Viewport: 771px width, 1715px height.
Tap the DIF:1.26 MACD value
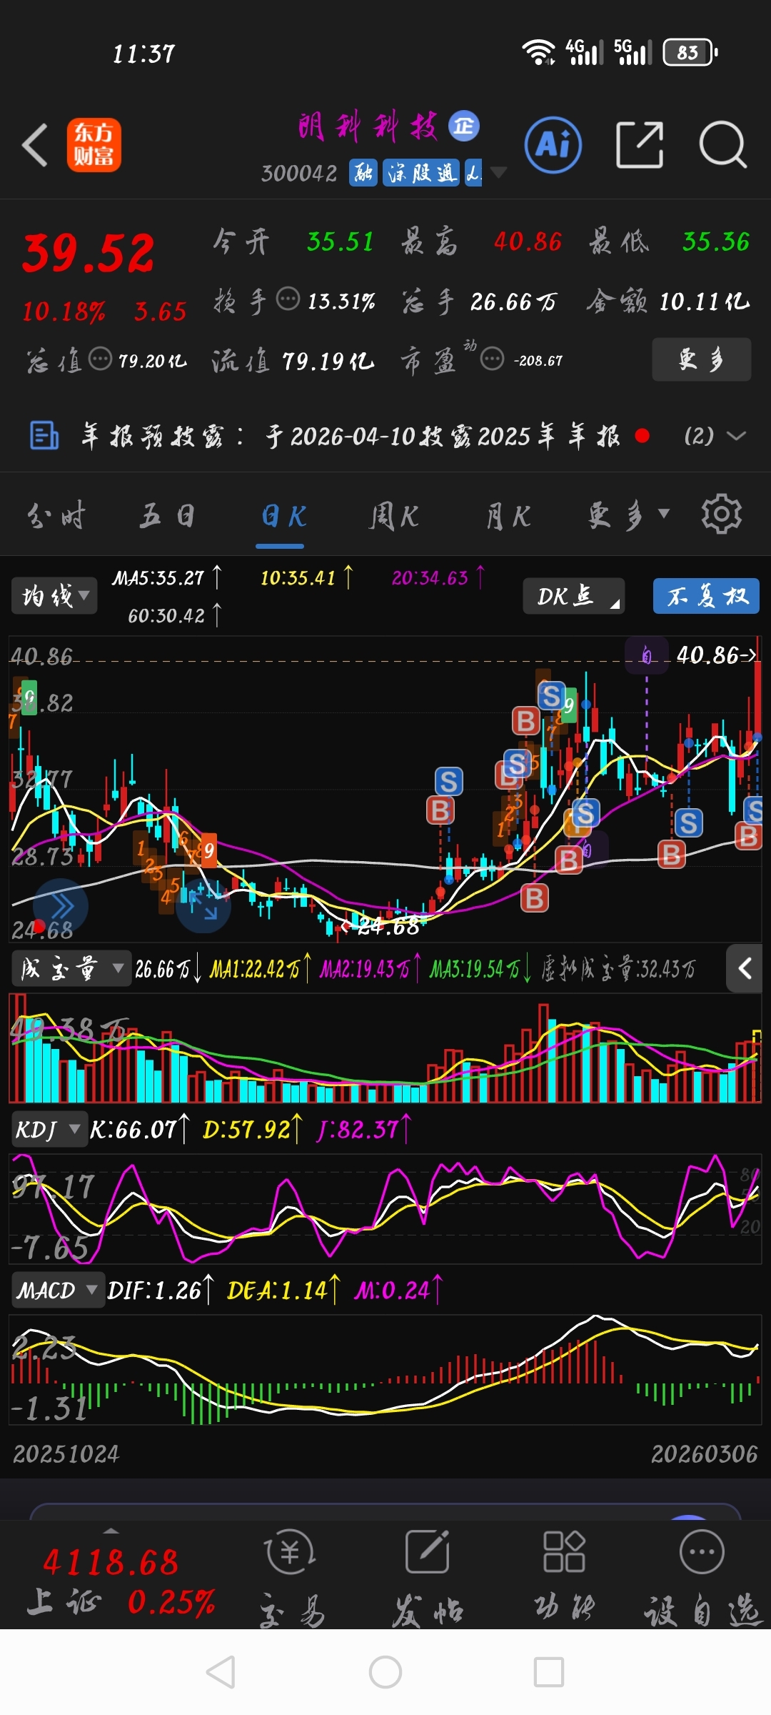point(161,1290)
